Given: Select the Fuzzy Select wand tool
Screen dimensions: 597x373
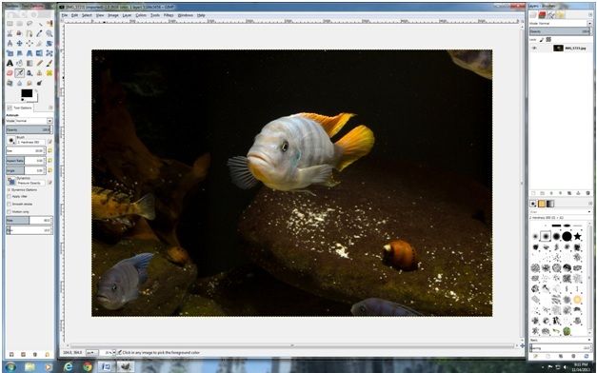Looking at the screenshot, I should tap(39, 24).
